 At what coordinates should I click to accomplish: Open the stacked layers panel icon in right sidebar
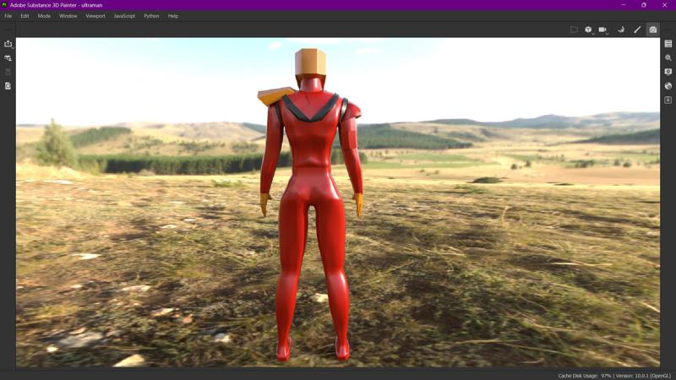point(668,44)
